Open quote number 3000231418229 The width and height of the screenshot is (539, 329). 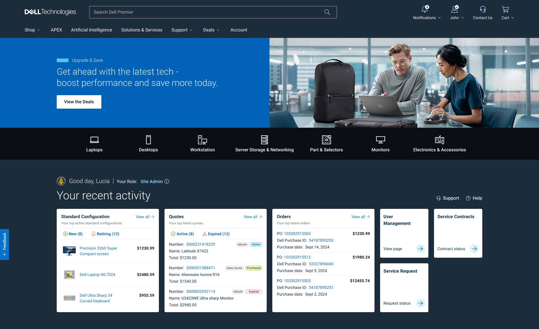pyautogui.click(x=200, y=244)
